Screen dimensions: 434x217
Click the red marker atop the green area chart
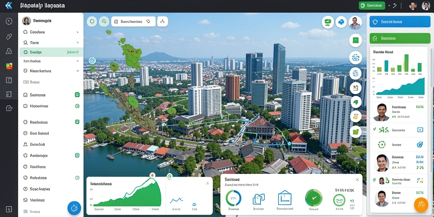click(152, 175)
